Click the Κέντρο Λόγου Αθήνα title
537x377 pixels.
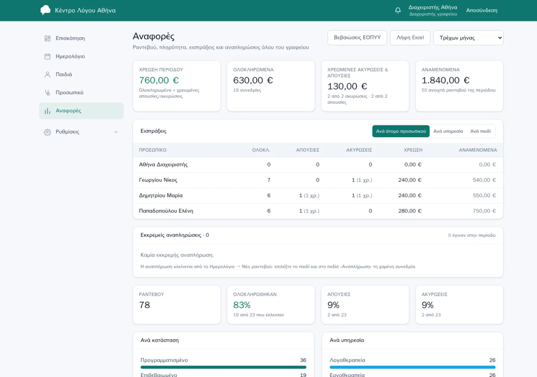point(85,10)
